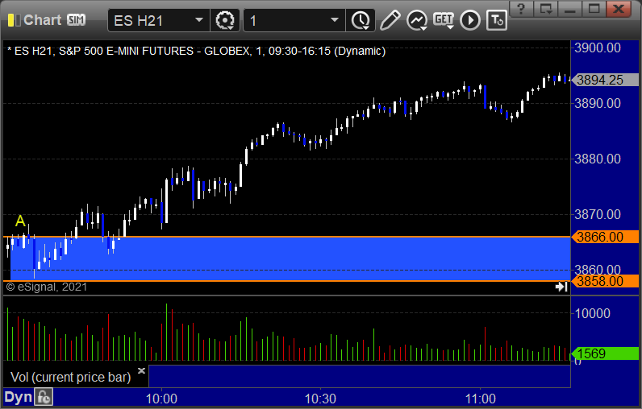Image resolution: width=642 pixels, height=409 pixels.
Task: Click the 3880.00 price axis label
Action: (598, 159)
